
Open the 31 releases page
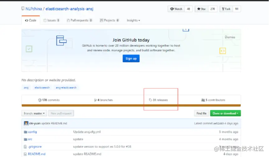(158, 100)
